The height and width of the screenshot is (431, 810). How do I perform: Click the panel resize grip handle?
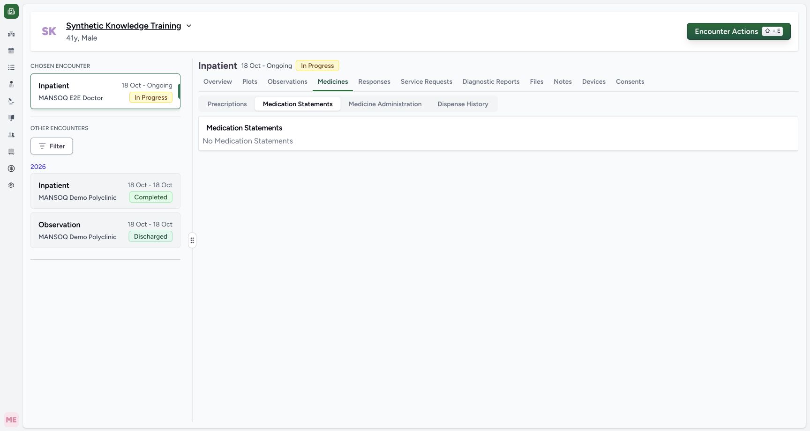pos(192,241)
